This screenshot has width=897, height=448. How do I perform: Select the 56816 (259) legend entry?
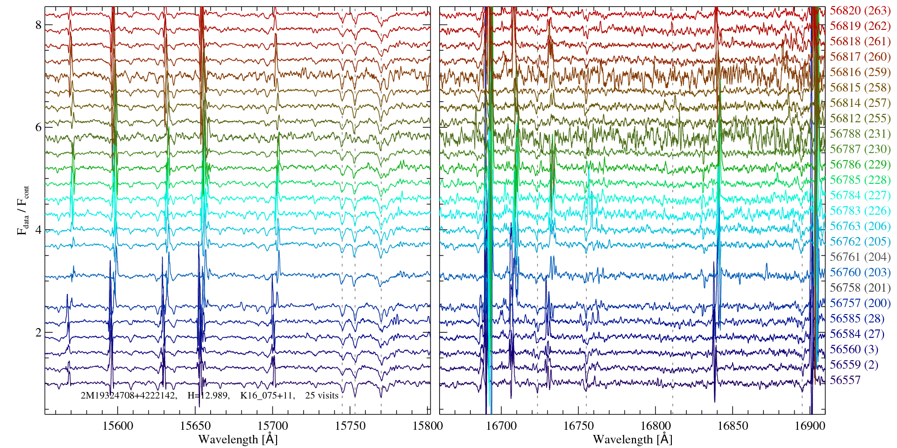click(x=860, y=72)
